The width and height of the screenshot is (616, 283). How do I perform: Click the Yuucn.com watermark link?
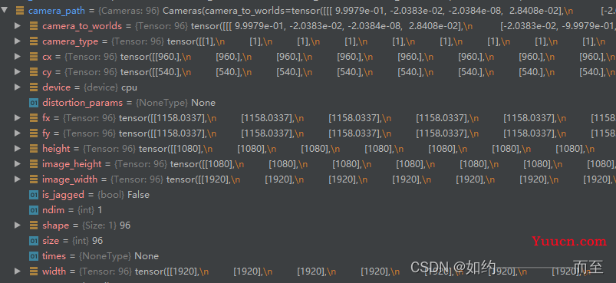pyautogui.click(x=569, y=241)
